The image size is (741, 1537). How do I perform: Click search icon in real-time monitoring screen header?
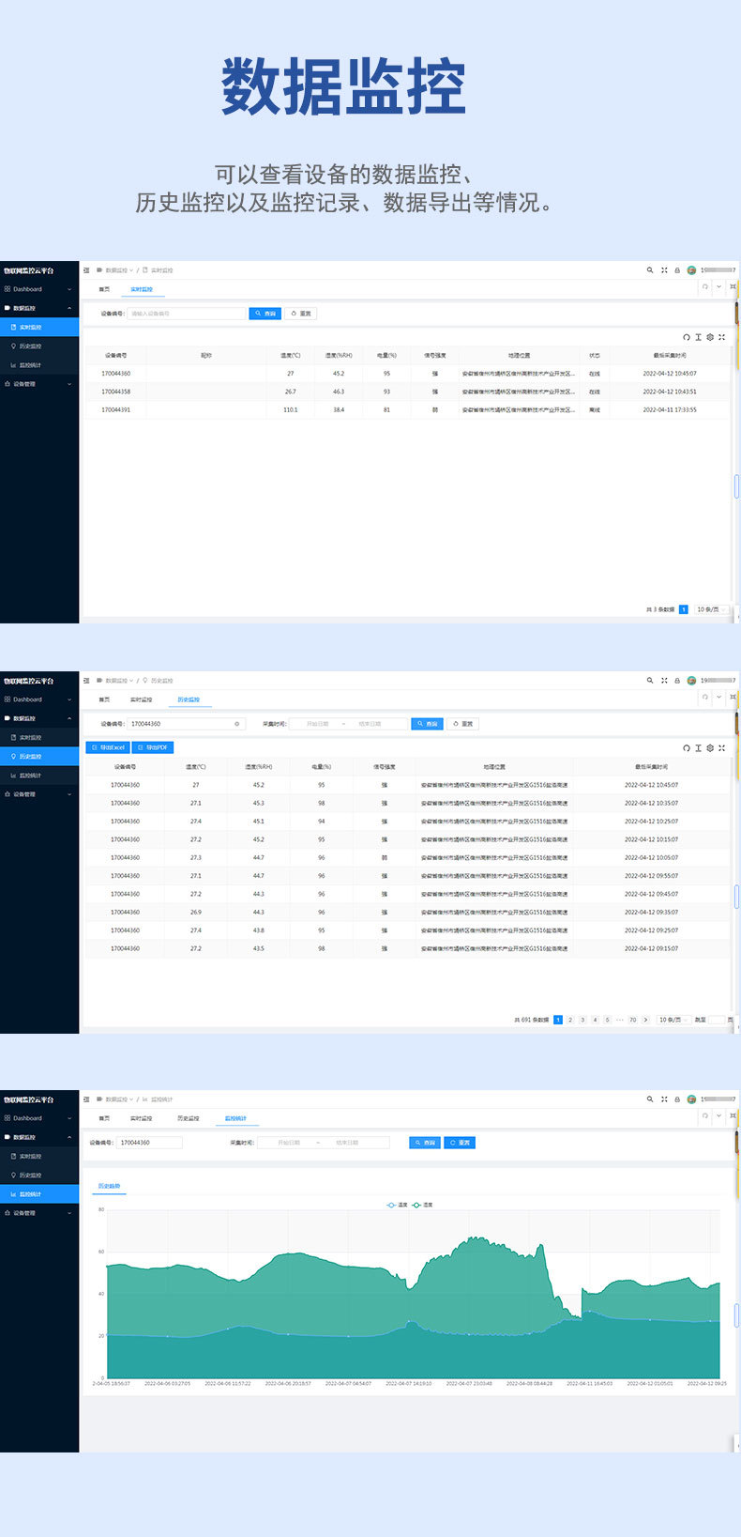coord(649,270)
